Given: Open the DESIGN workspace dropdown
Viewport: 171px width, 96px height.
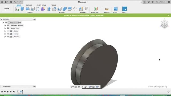Looking at the screenshot, I should click(7, 9).
